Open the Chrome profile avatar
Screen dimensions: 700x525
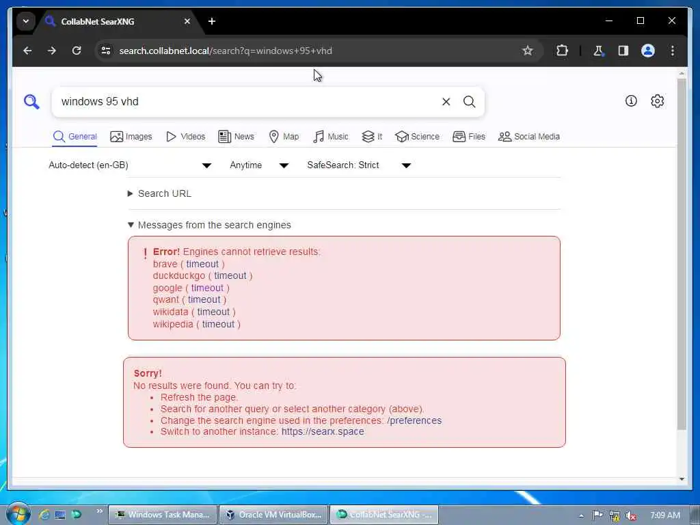[648, 51]
